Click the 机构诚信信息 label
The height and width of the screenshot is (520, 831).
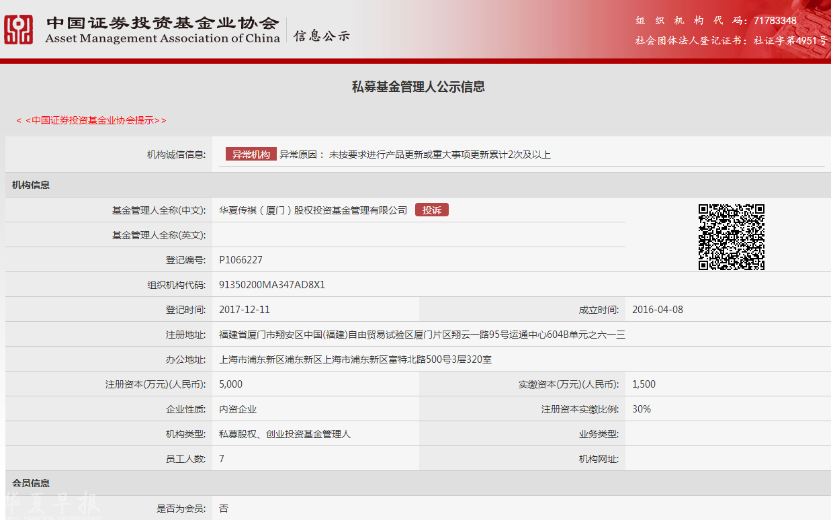pos(176,155)
